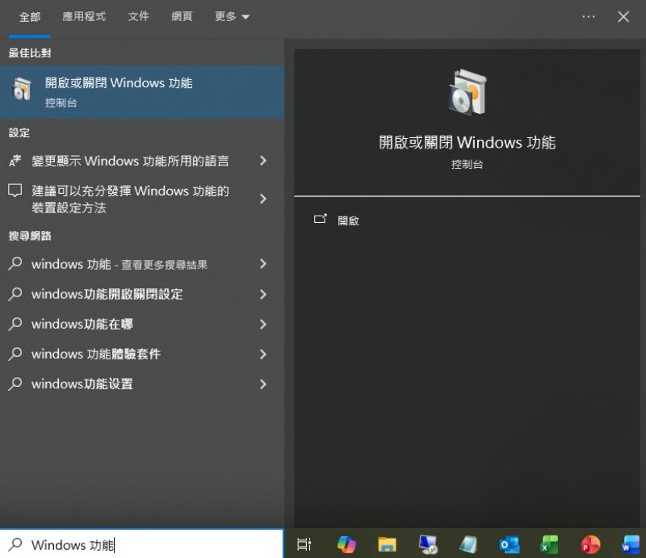Open Microsoft Word from the taskbar
646x558 pixels.
[630, 543]
